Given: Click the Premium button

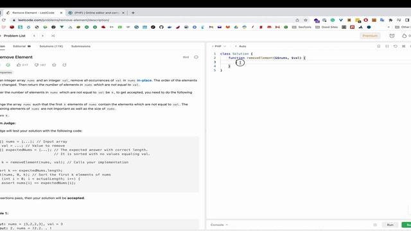Looking at the screenshot, I should click(x=370, y=36).
